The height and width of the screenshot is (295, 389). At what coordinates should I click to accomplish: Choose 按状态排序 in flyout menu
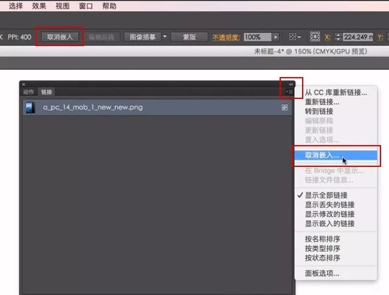tap(336, 258)
